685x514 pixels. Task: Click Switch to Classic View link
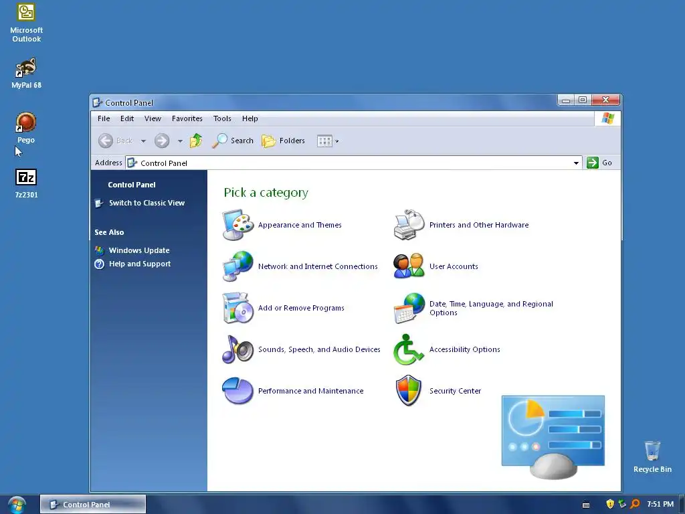coord(146,203)
